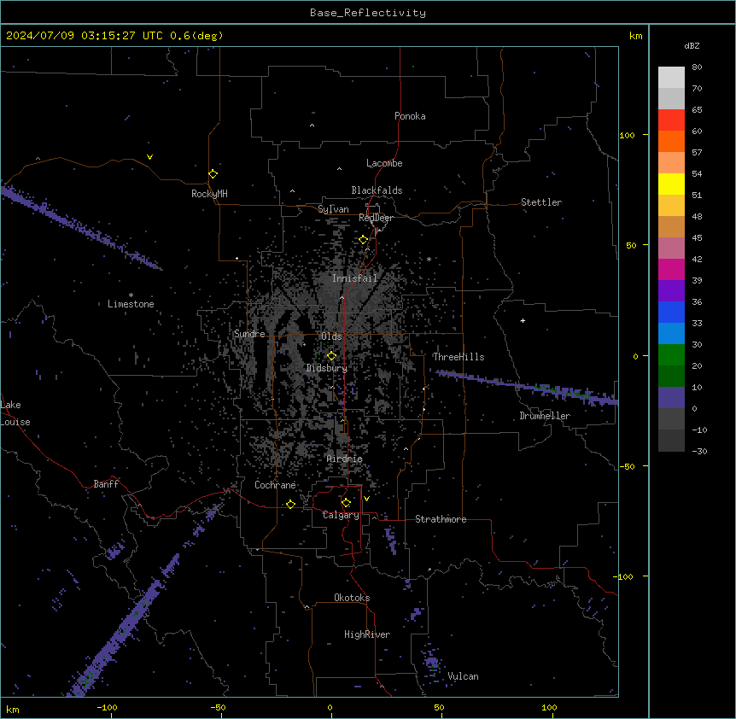Click the asterisk marker above Limestone
Screen dimensions: 736x719
pyautogui.click(x=131, y=295)
